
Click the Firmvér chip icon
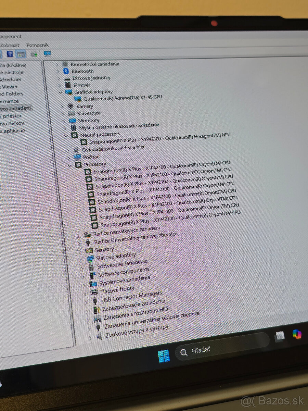(68, 85)
